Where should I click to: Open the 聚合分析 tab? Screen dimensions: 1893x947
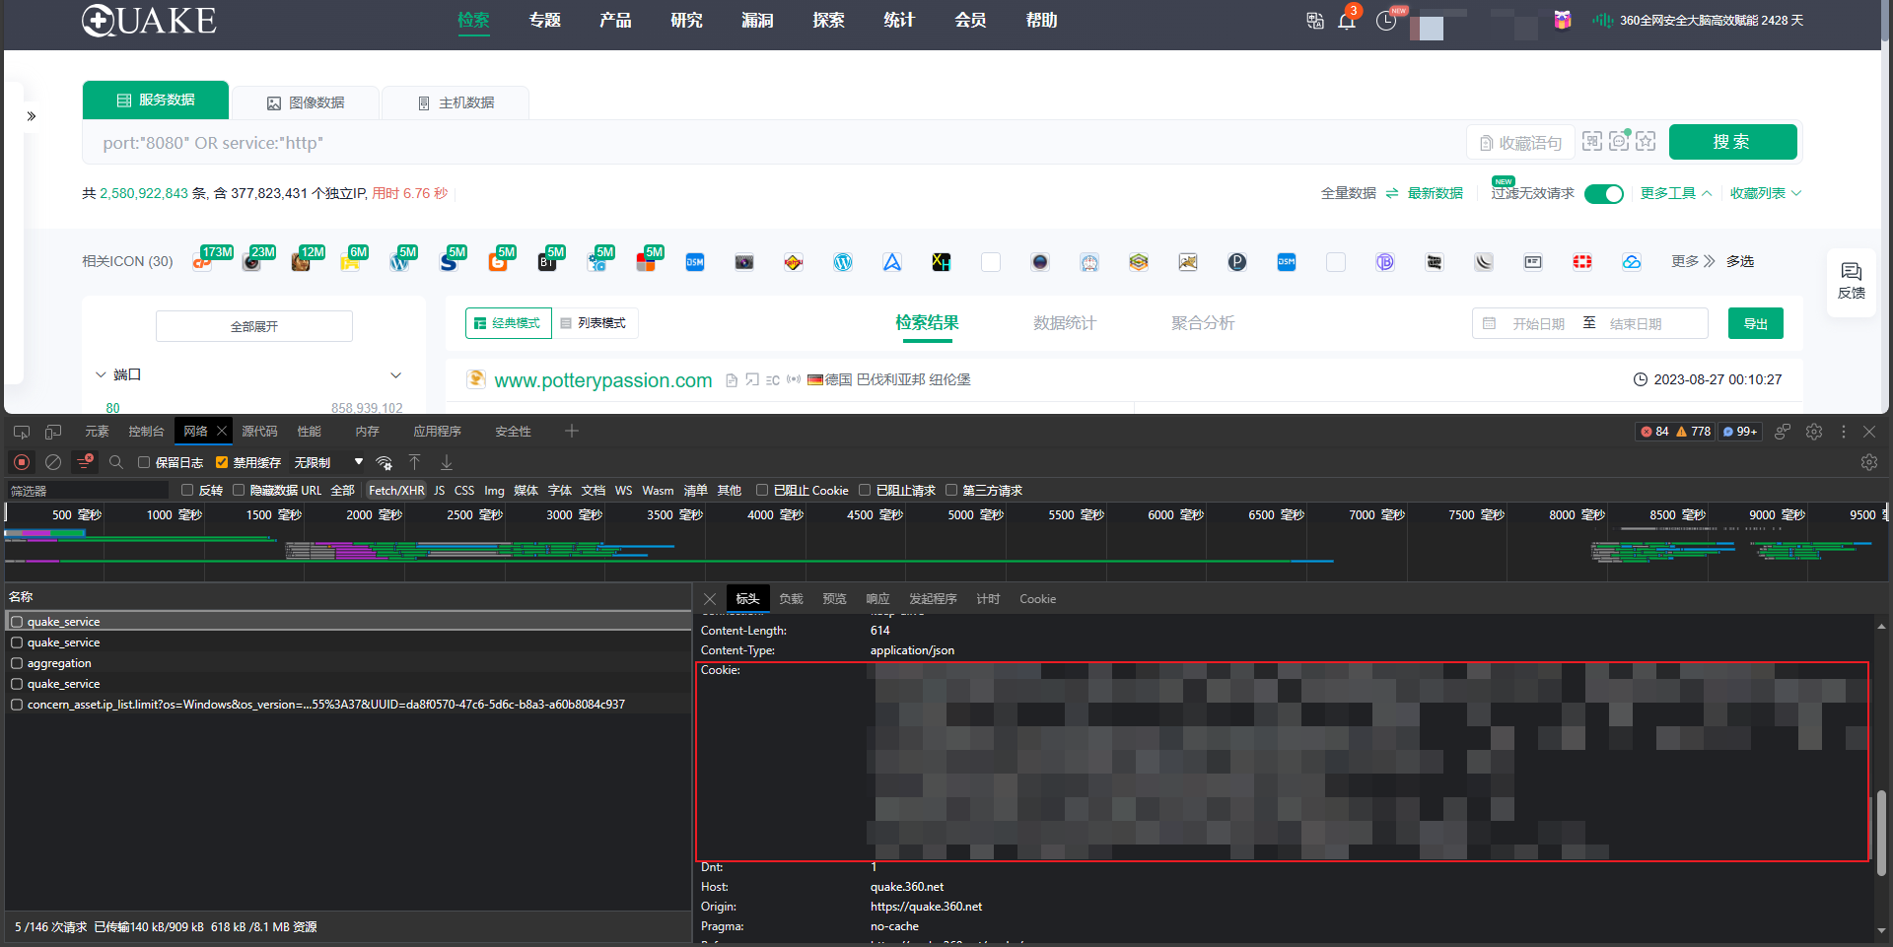pos(1203,323)
